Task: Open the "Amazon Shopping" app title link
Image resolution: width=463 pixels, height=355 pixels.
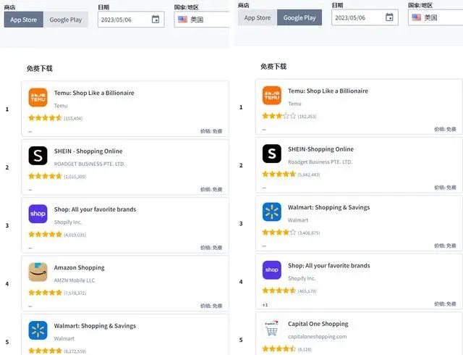Action: [80, 267]
